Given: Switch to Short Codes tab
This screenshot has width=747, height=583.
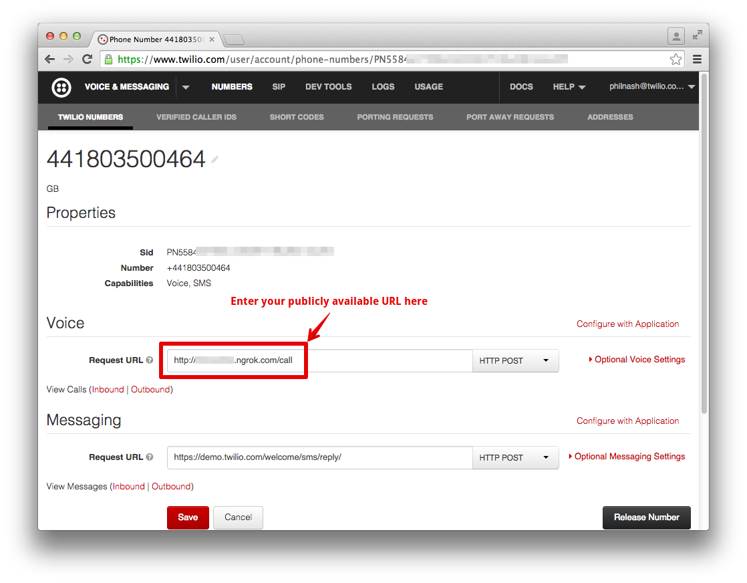Looking at the screenshot, I should pos(297,117).
